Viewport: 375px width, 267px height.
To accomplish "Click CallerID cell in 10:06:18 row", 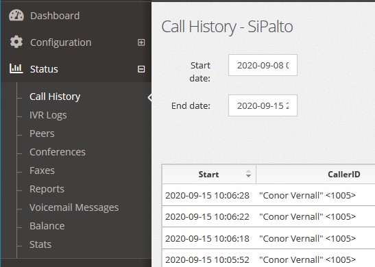I will point(307,238).
